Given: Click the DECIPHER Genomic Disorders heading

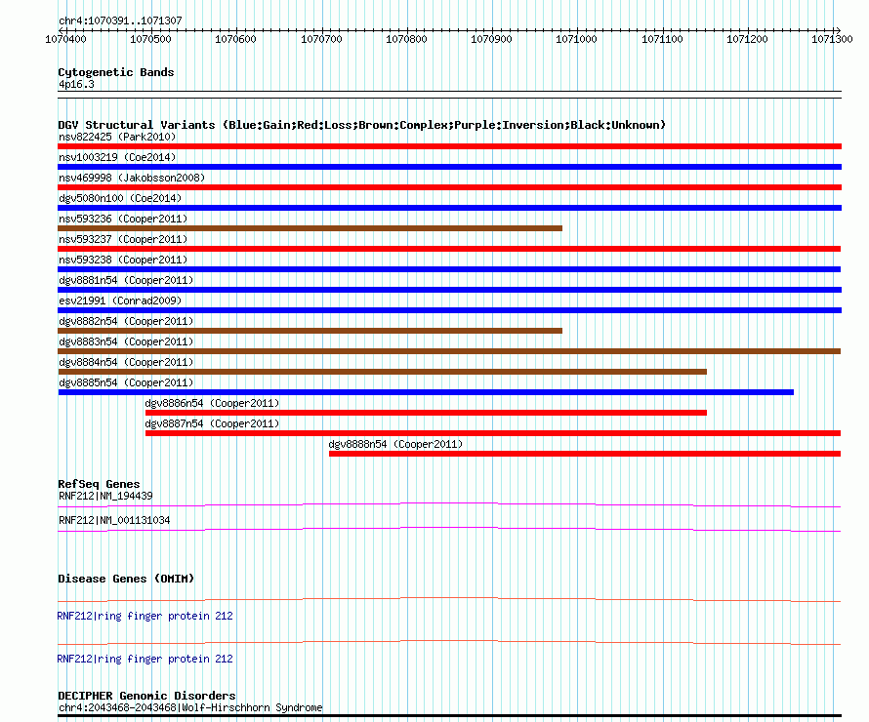Looking at the screenshot, I should [x=146, y=696].
